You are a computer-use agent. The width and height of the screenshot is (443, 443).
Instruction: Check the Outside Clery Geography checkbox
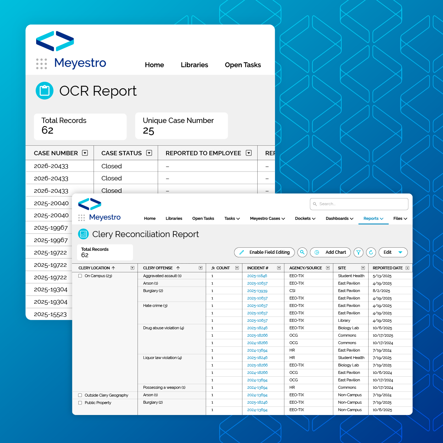click(80, 395)
